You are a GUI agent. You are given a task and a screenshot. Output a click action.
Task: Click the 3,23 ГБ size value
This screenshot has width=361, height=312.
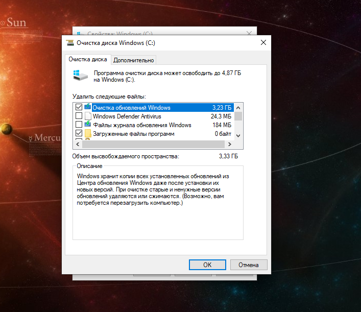[222, 108]
